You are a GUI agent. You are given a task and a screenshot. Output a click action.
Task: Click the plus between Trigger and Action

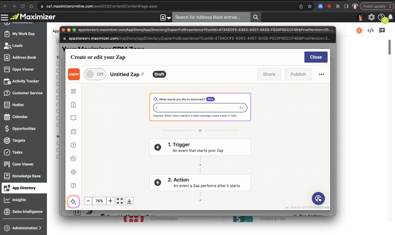click(x=200, y=165)
